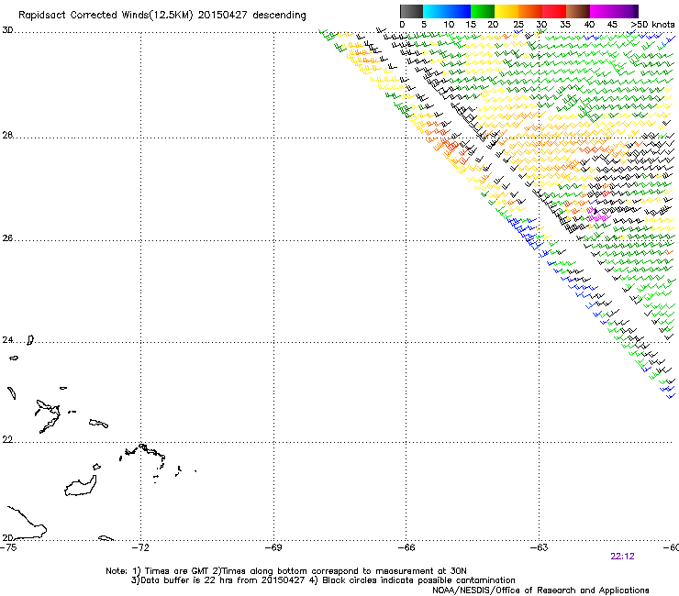Select the magenta 40-45 knots legend color
The width and height of the screenshot is (679, 596).
(x=602, y=11)
